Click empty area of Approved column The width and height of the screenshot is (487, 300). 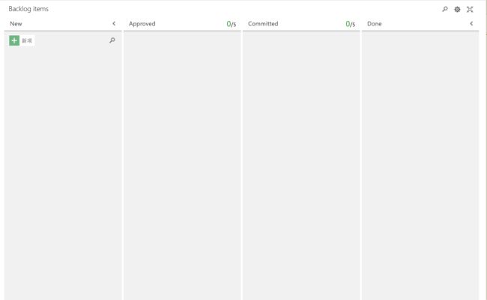tap(182, 165)
